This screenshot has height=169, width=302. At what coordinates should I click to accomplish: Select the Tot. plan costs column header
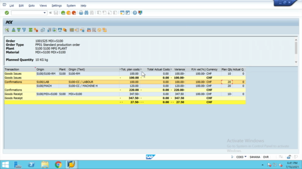click(130, 69)
